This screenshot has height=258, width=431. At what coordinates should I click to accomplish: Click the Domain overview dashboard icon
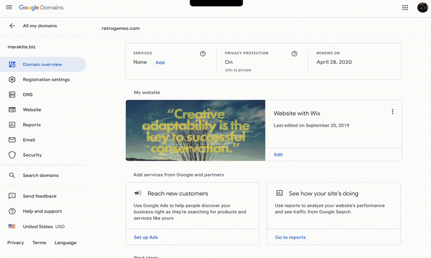tap(12, 64)
